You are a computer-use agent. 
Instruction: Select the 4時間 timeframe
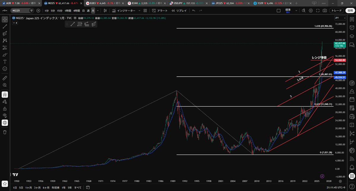[x=76, y=10]
